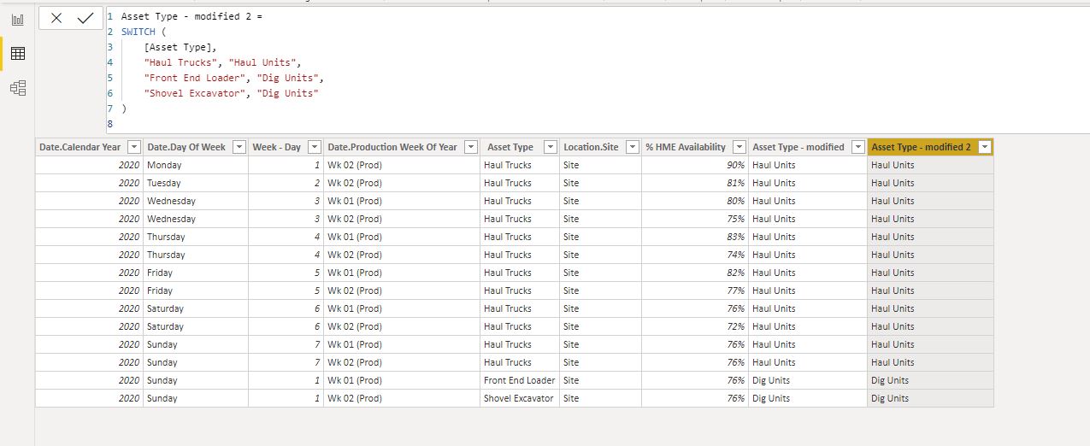Click Wk 02 (Prod) in the Tuesday row

coord(402,183)
